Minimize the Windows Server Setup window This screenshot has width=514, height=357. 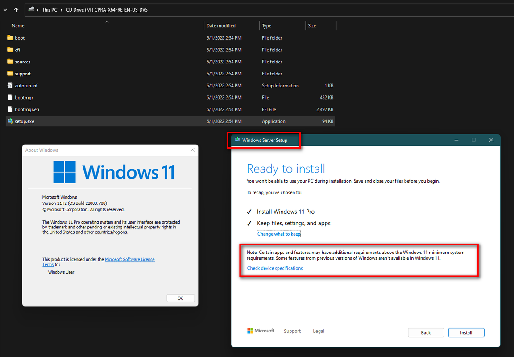coord(456,140)
